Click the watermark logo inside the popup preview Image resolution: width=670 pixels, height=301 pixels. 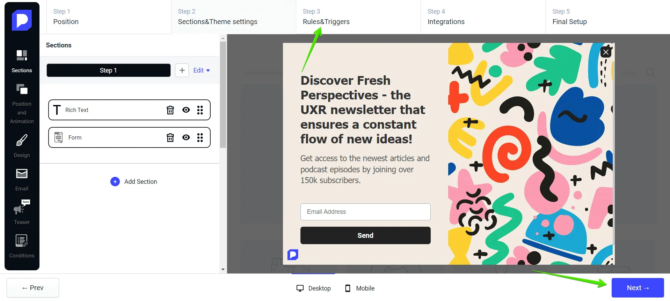click(x=293, y=255)
